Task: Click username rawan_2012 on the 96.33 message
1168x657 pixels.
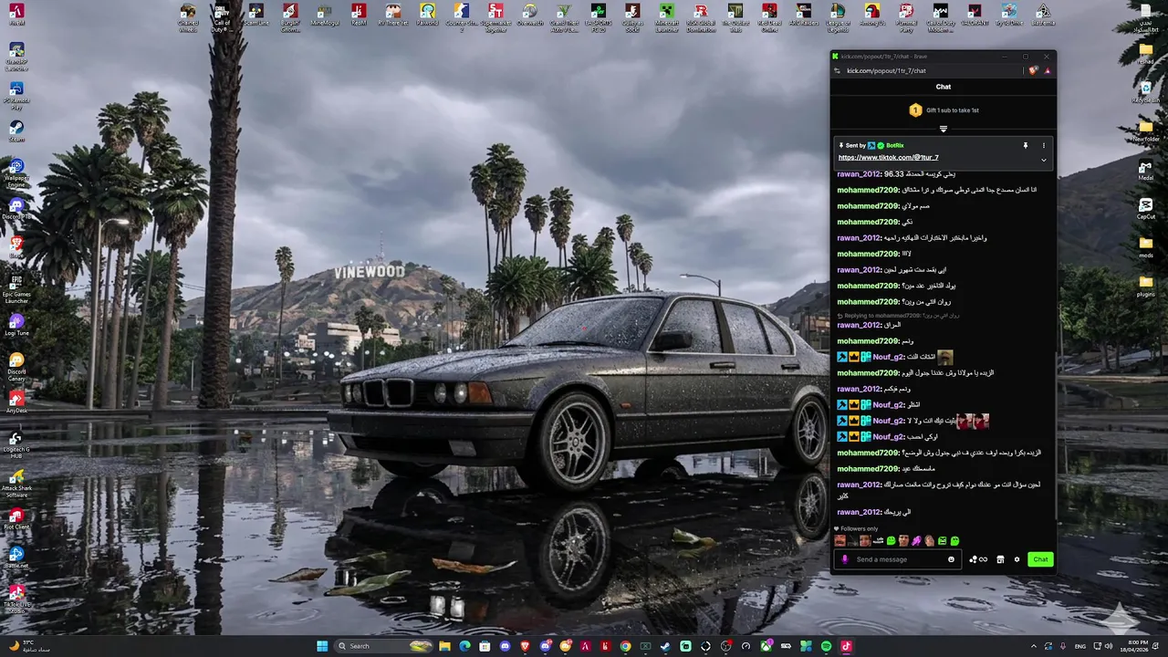Action: tap(859, 174)
